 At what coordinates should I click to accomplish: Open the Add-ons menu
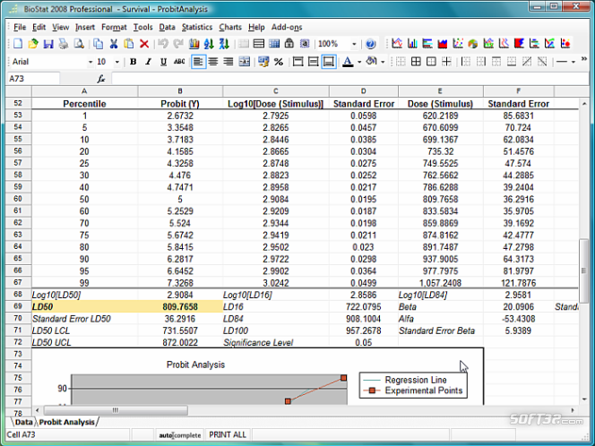(x=287, y=27)
